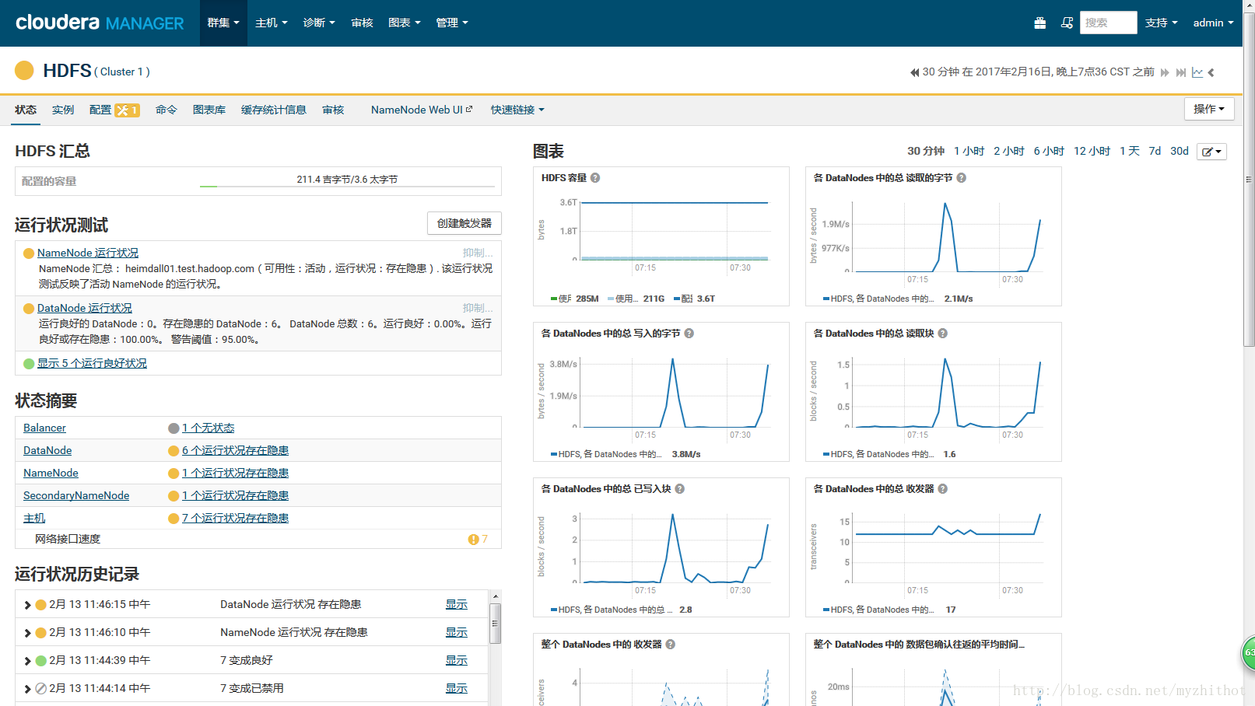Open the DataNode link in 状态摘要

tap(47, 451)
